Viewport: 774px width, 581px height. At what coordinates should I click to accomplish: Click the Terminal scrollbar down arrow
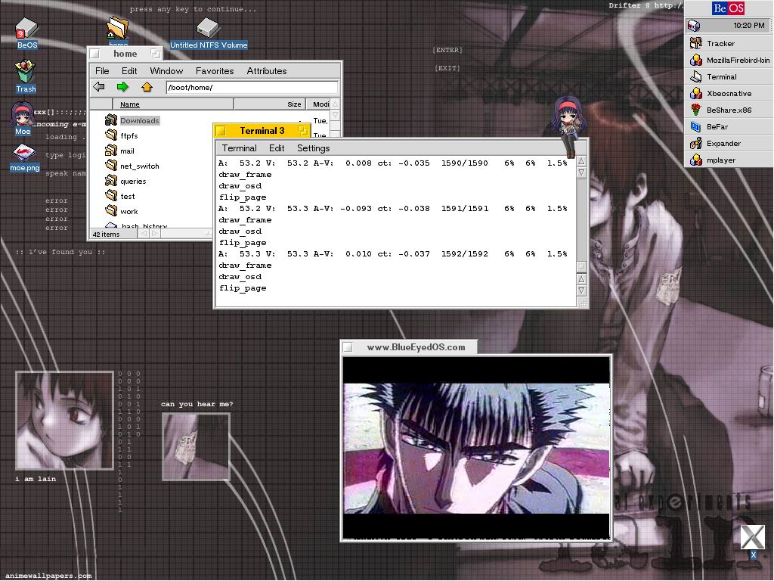(581, 291)
